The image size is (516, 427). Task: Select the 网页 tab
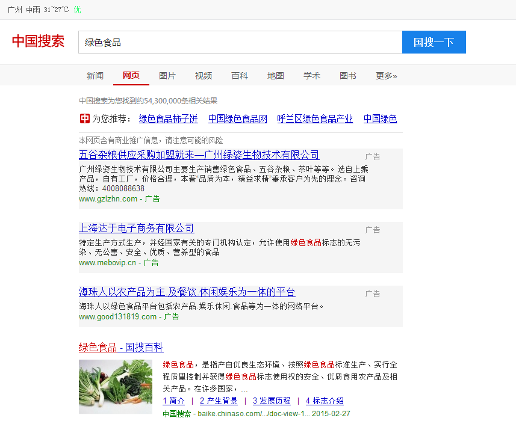(x=131, y=75)
